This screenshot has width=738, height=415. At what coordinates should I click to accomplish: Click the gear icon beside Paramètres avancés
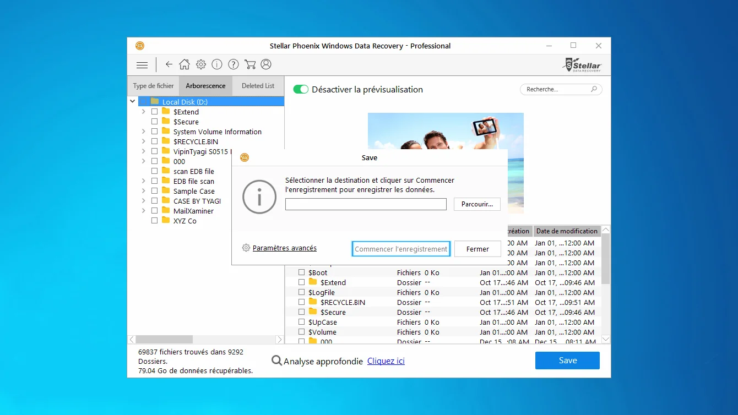pyautogui.click(x=246, y=248)
